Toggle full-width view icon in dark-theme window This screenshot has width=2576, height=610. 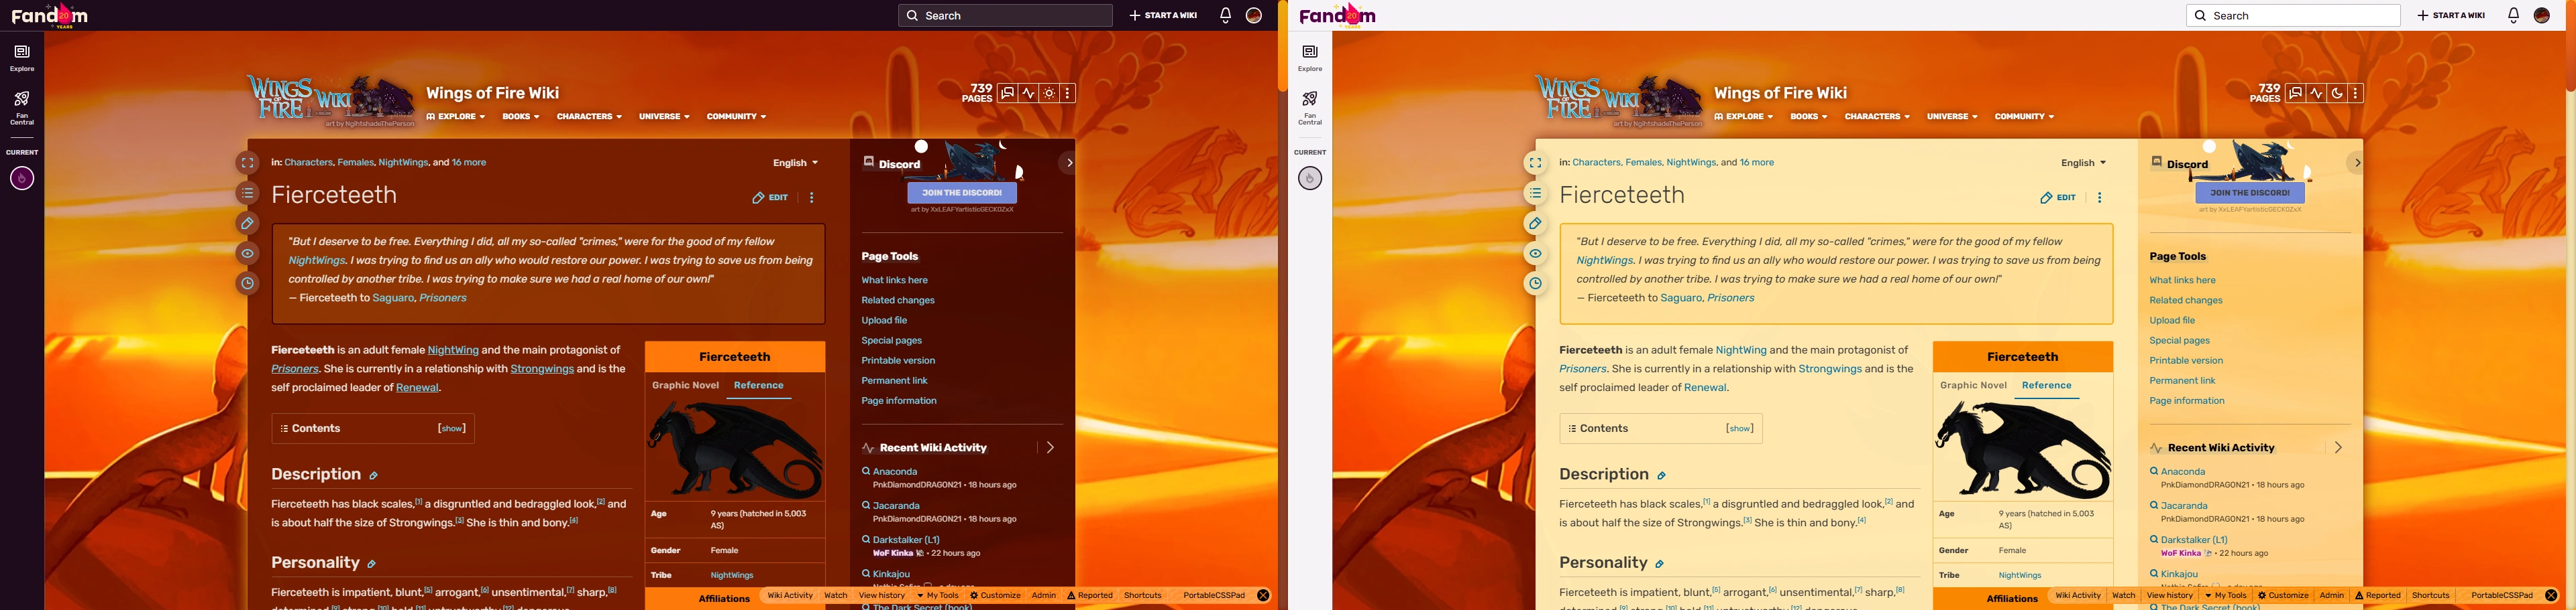[x=247, y=163]
